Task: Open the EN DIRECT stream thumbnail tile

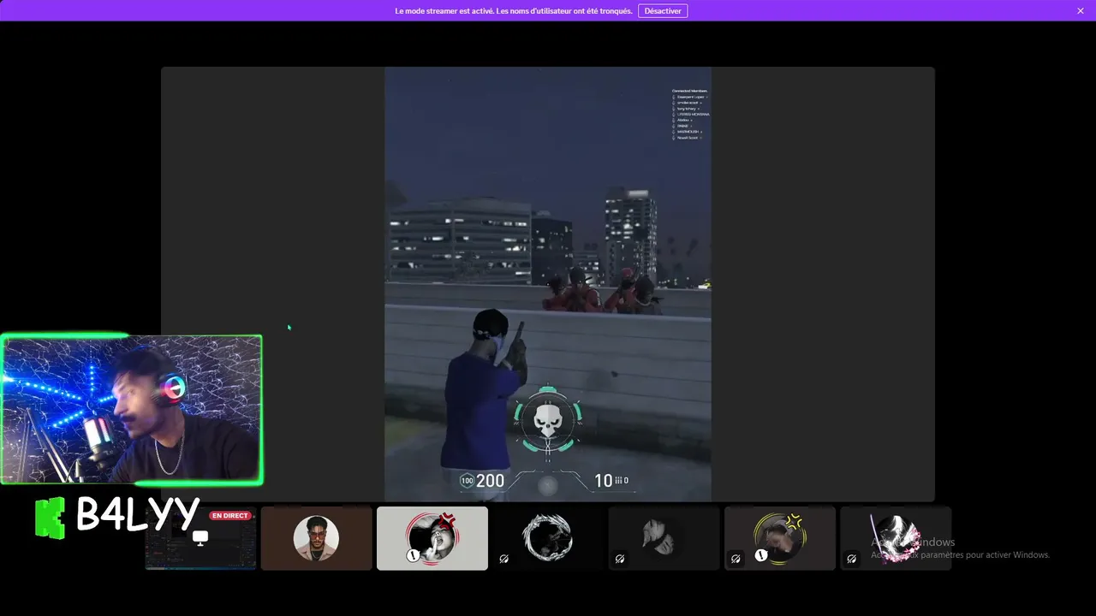Action: coord(200,538)
